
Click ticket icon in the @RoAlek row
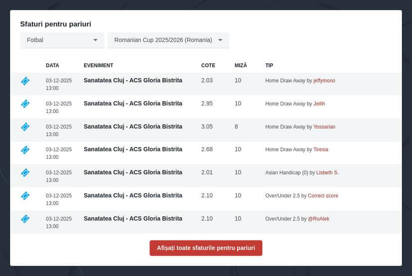click(25, 218)
